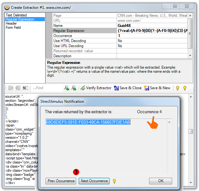Open Use URL Decoding value No
This screenshot has height=191, width=199.
point(152,46)
